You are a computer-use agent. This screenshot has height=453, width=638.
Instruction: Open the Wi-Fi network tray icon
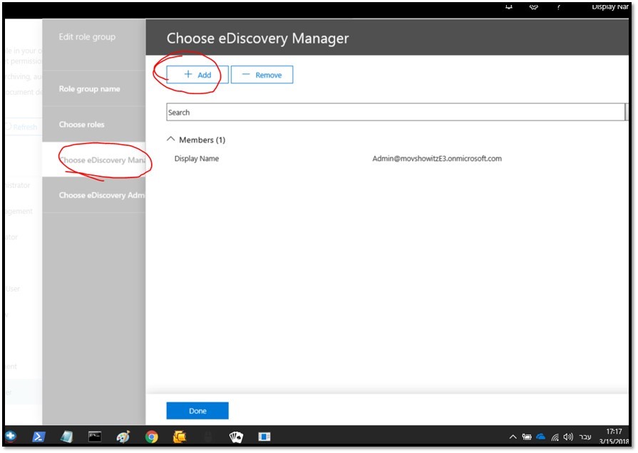click(x=555, y=437)
